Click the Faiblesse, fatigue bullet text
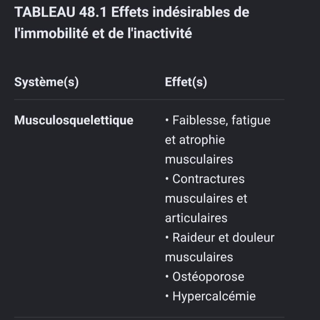Image resolution: width=320 pixels, height=320 pixels. (x=221, y=120)
